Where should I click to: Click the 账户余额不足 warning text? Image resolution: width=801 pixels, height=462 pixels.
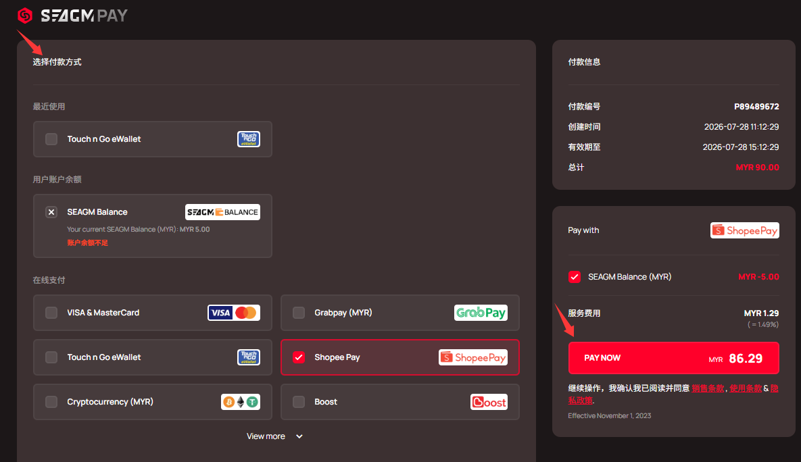[x=87, y=243]
